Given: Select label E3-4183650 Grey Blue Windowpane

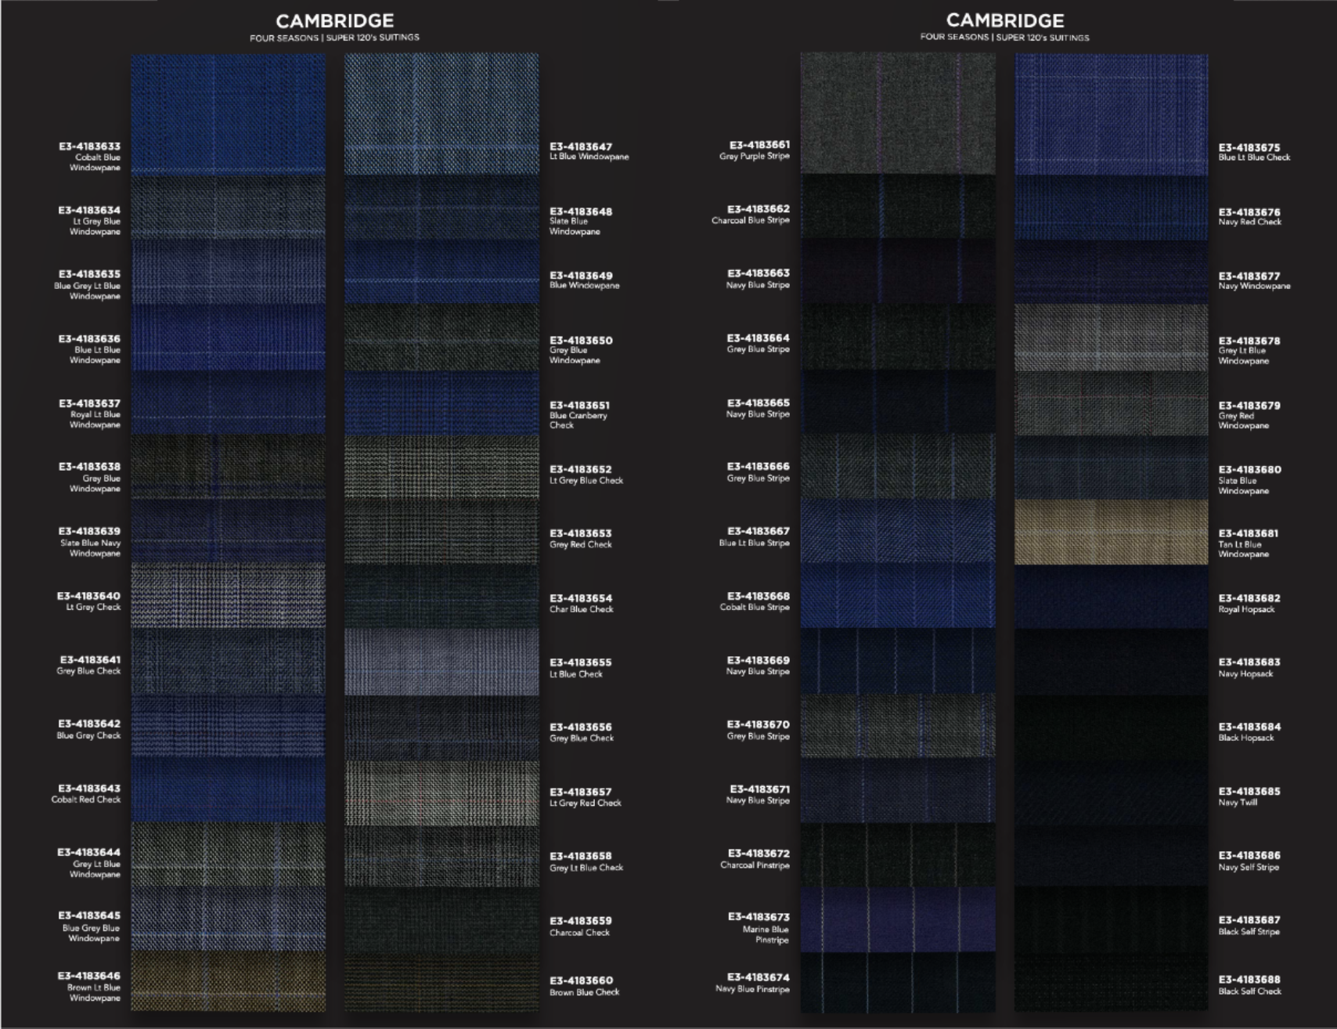Looking at the screenshot, I should pyautogui.click(x=581, y=350).
